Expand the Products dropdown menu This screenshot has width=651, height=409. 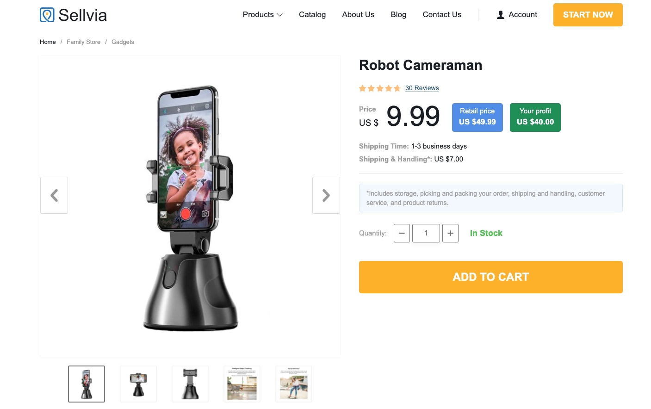point(262,15)
